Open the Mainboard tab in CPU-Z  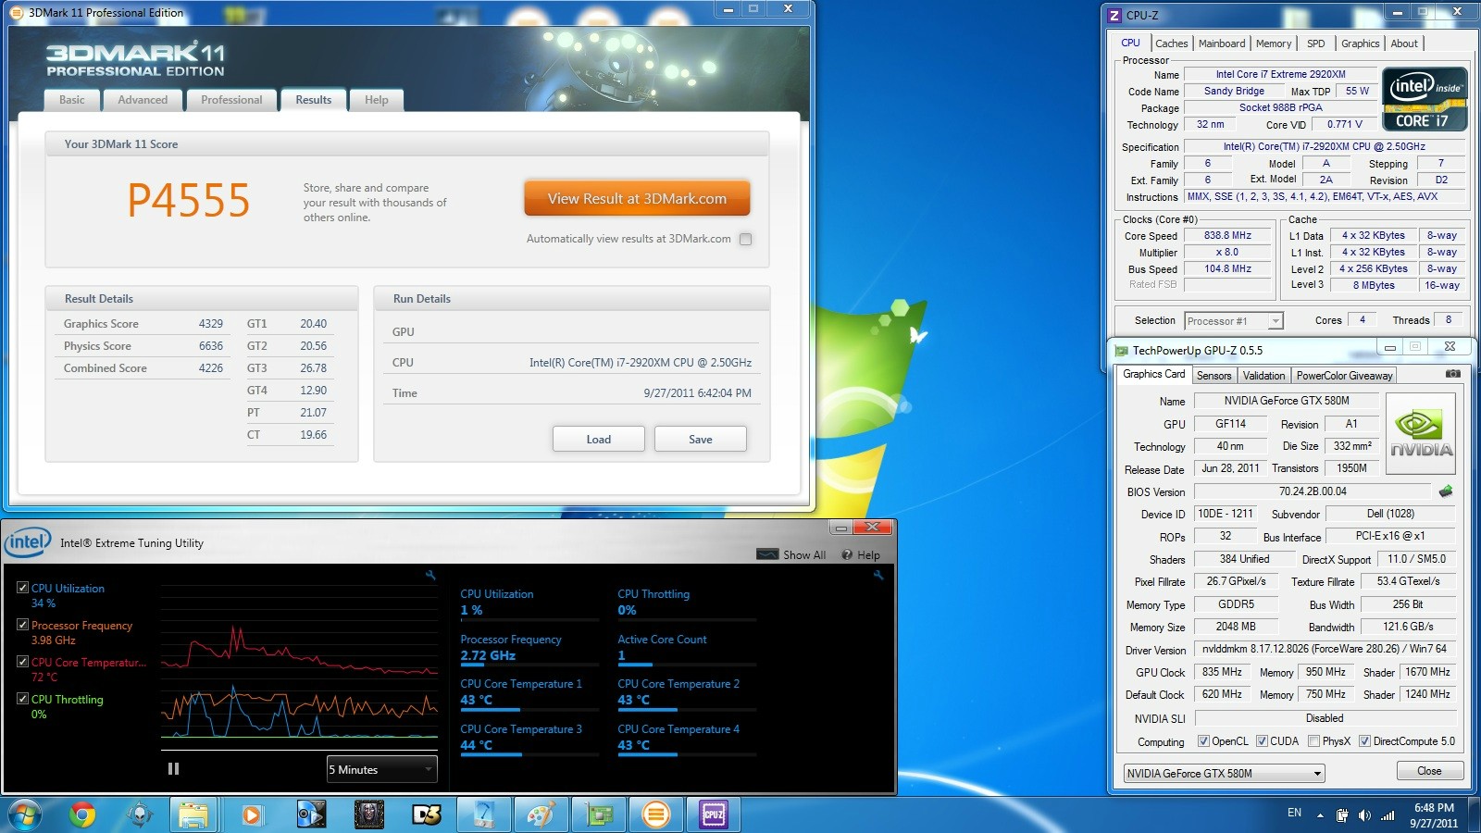tap(1222, 44)
